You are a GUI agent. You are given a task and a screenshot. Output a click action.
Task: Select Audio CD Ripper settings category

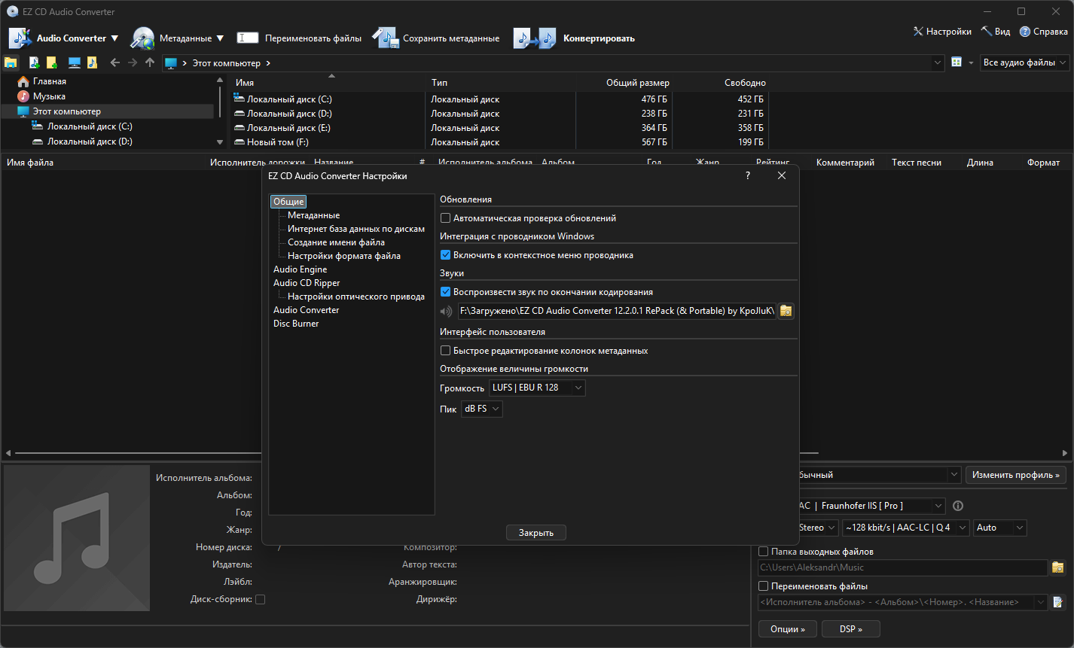point(307,283)
